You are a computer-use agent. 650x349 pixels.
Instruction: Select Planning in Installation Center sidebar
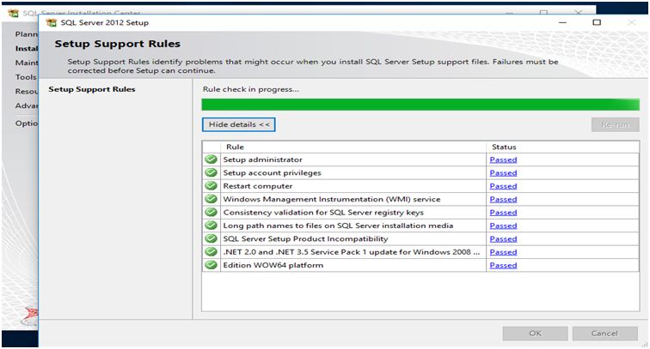point(27,34)
